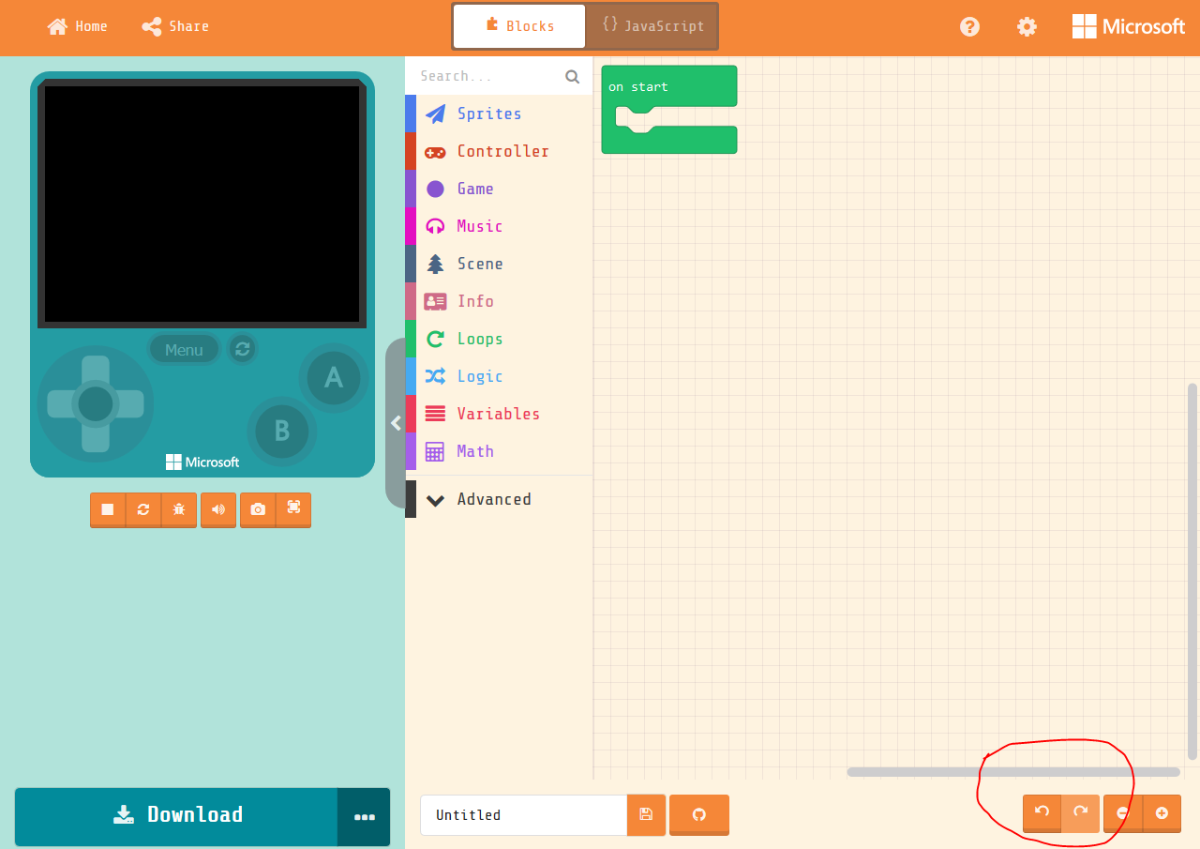Select the on start block

[x=669, y=86]
